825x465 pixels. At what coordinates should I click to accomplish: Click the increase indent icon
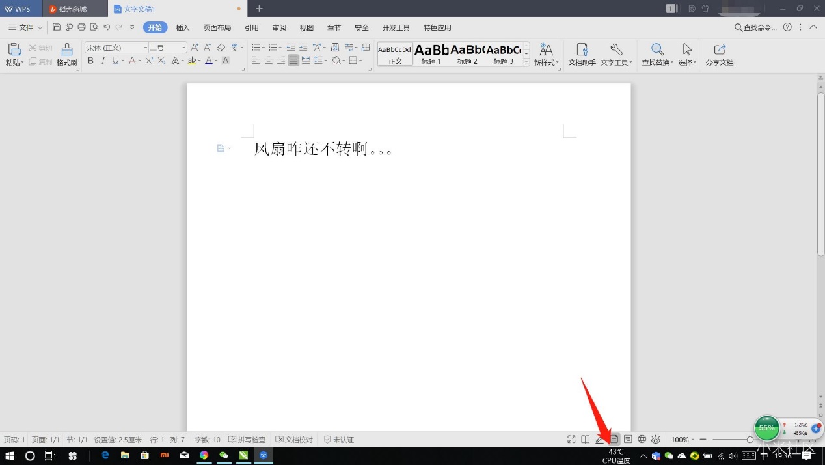click(303, 48)
